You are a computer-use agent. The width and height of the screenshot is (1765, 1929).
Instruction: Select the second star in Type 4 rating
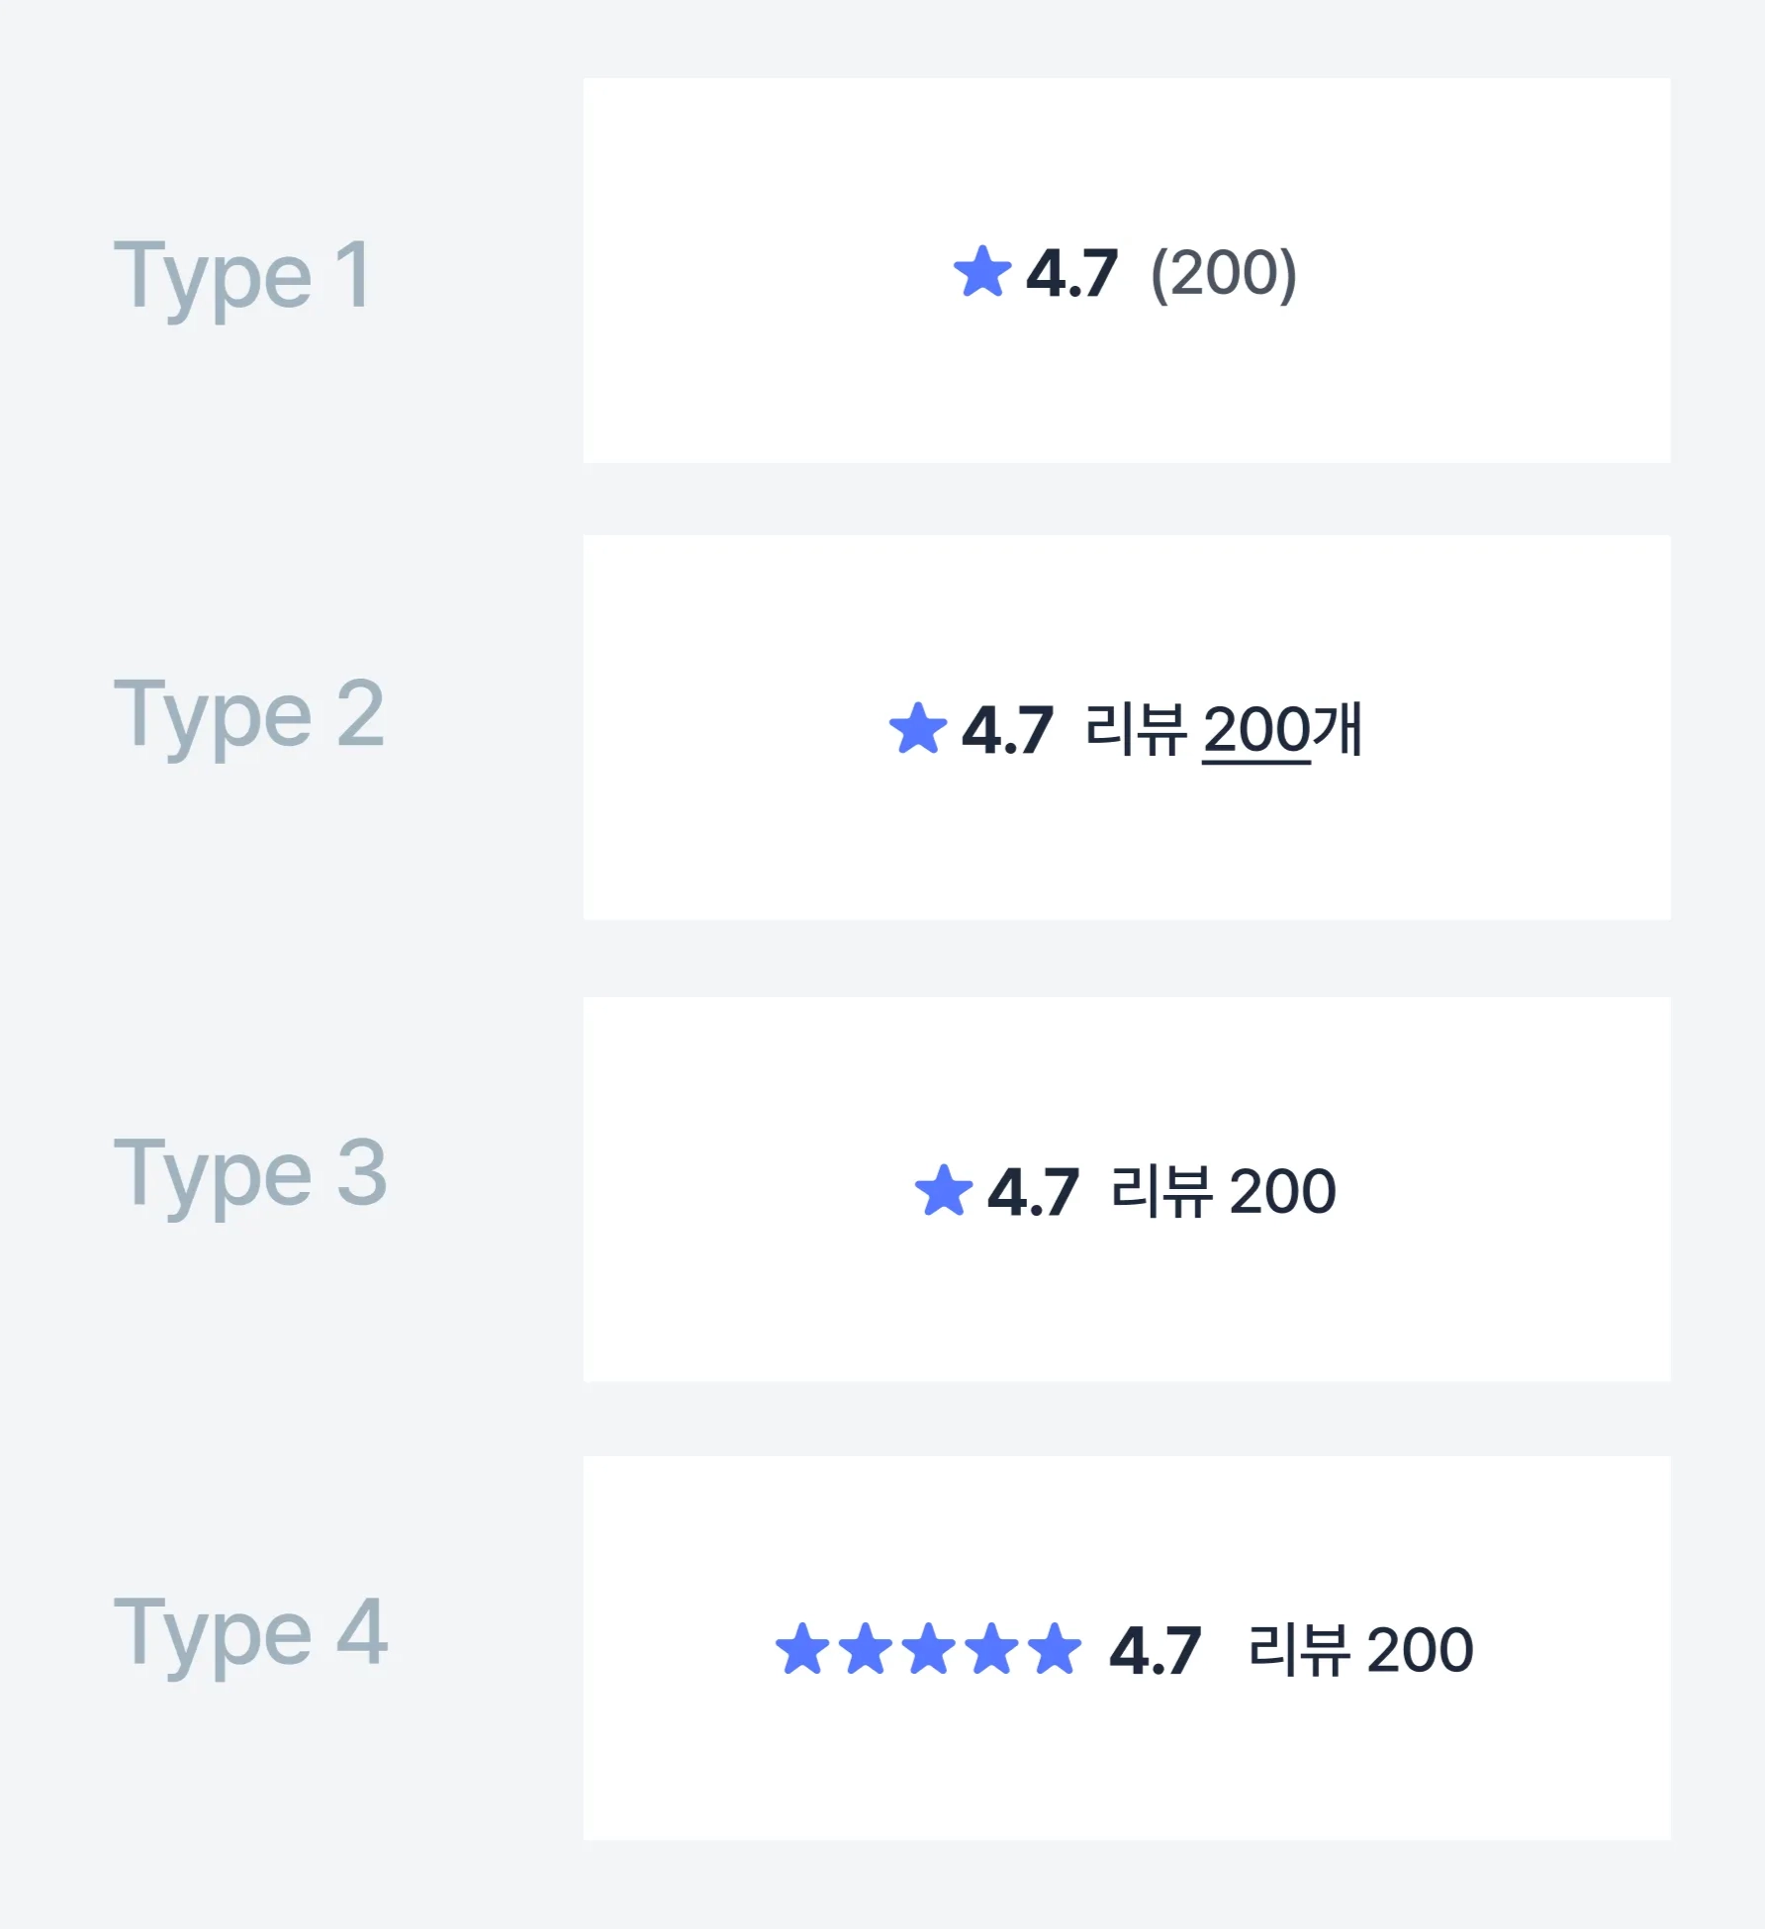(x=866, y=1649)
